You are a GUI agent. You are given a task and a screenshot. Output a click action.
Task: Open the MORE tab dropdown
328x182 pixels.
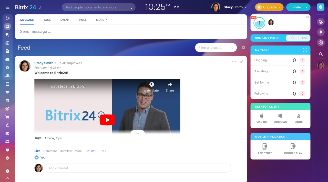tap(101, 20)
